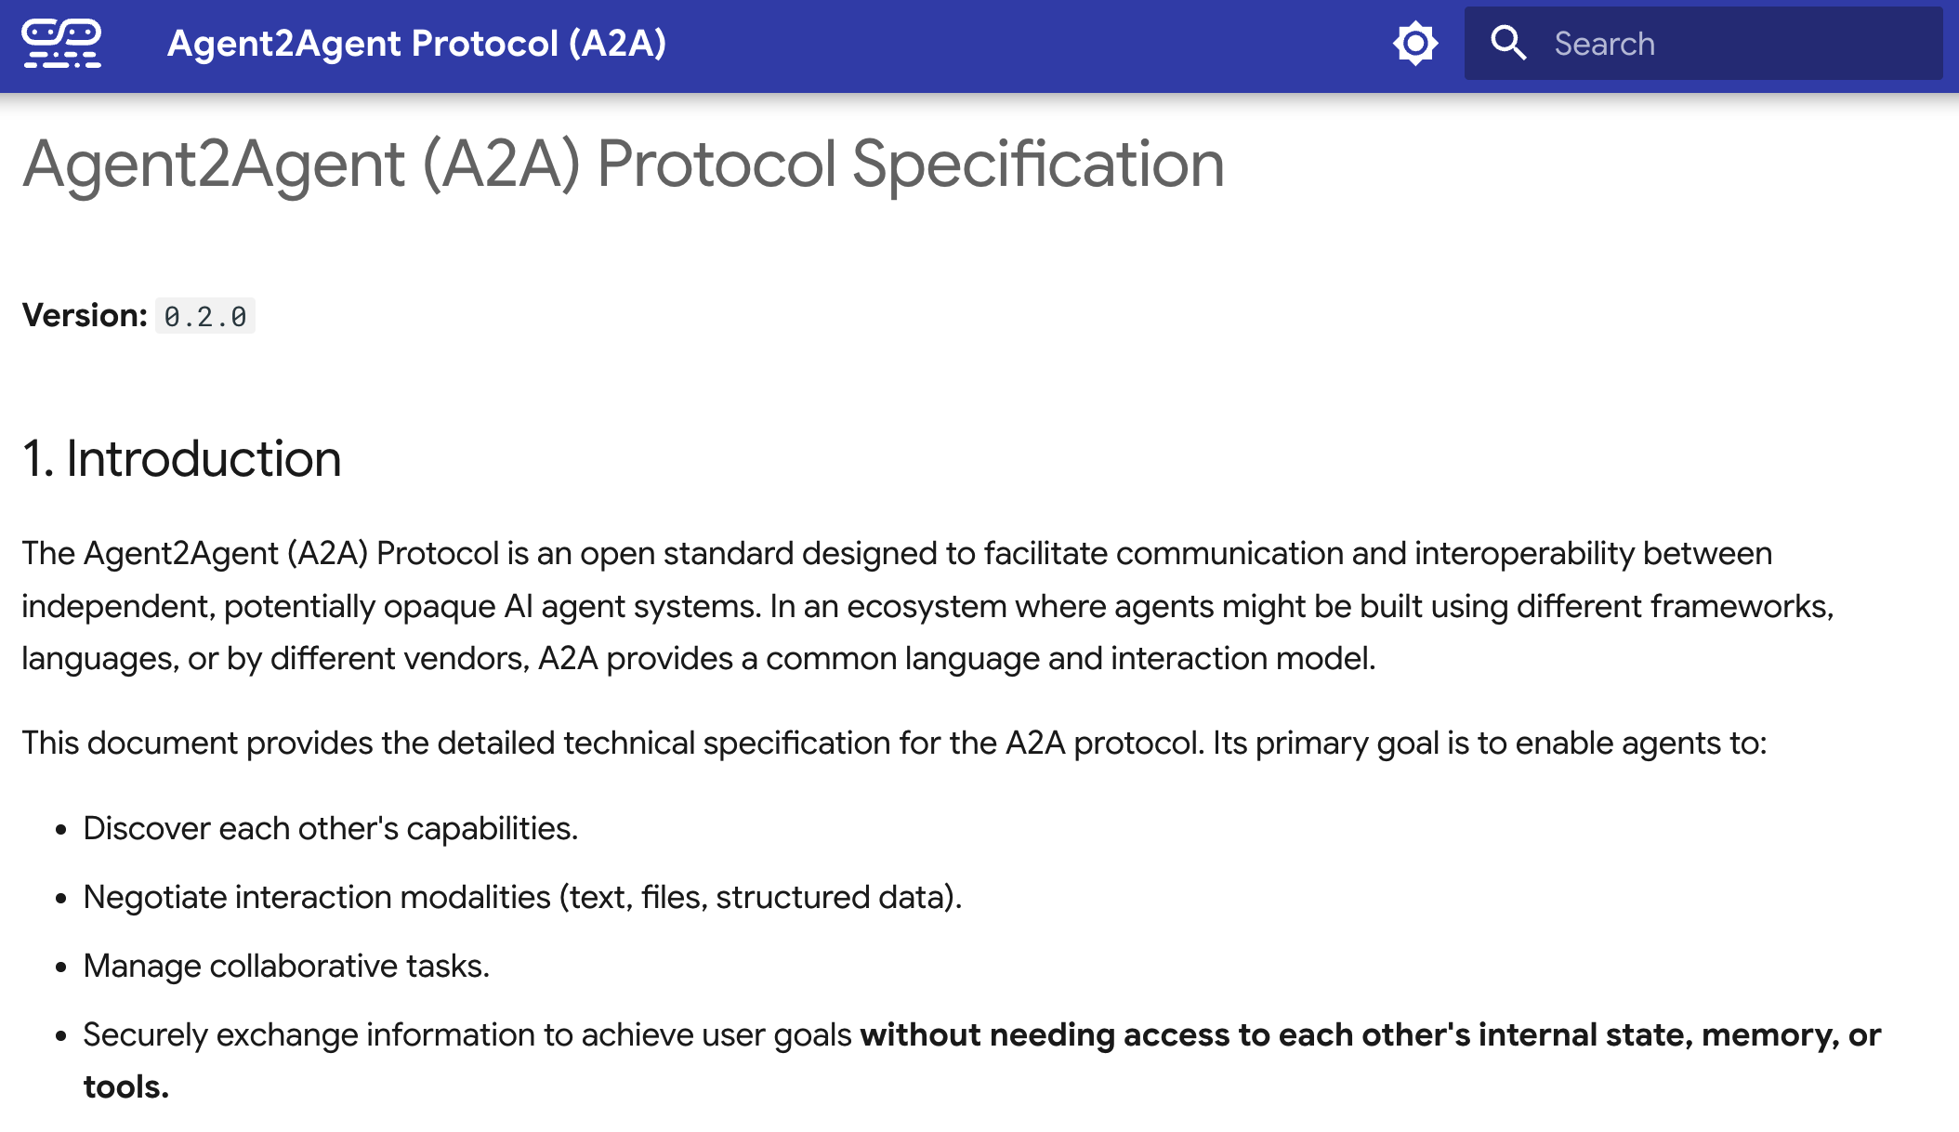Click the 'Discover each other's capabilities' bullet
This screenshot has height=1132, width=1959.
tap(330, 829)
